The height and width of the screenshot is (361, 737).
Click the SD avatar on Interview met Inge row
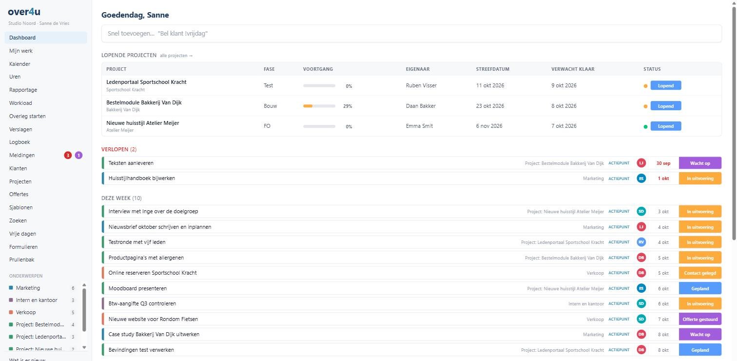pyautogui.click(x=641, y=211)
